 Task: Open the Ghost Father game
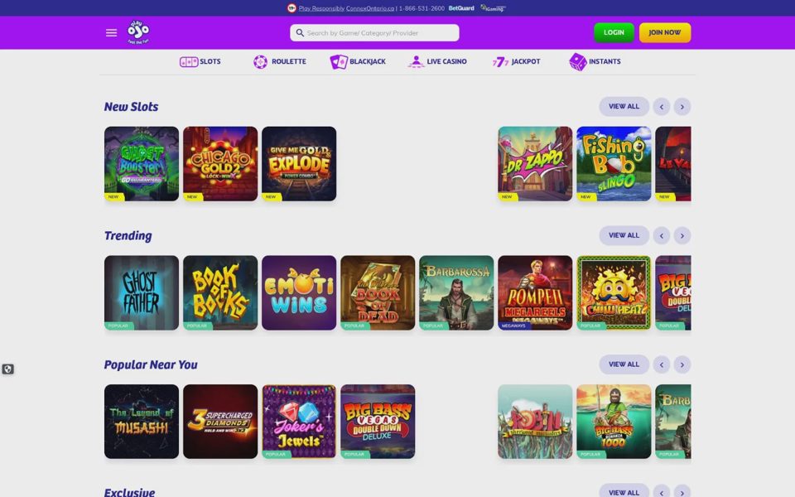point(142,292)
